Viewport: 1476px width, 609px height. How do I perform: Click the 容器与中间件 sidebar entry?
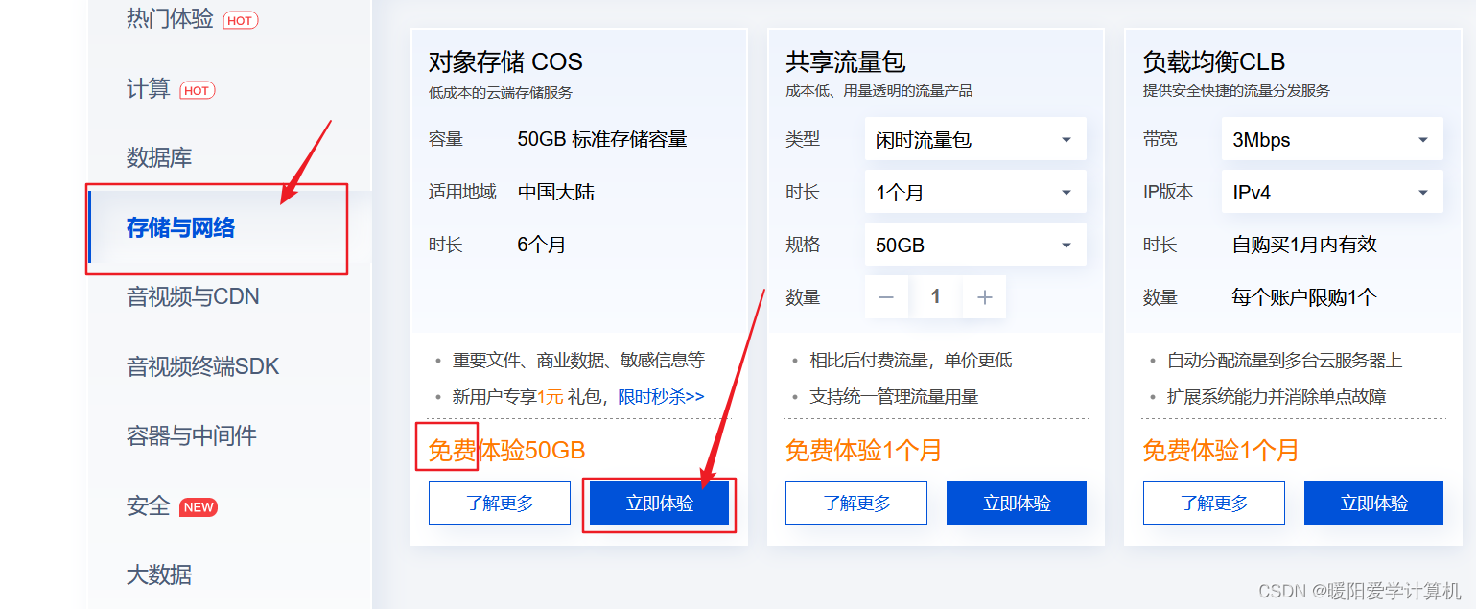(189, 435)
